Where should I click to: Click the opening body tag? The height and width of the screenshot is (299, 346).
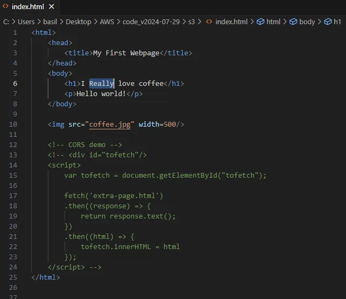60,74
